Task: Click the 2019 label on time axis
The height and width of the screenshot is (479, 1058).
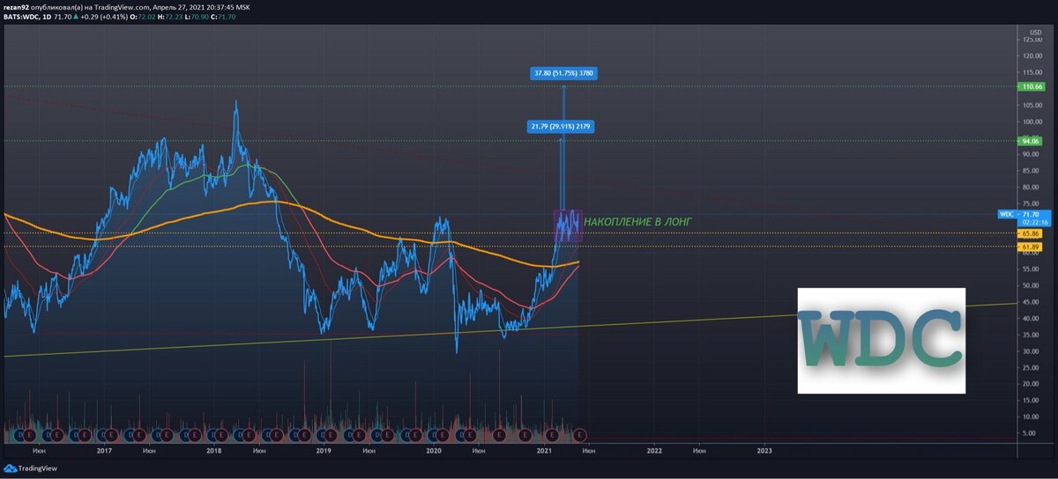Action: (x=324, y=450)
